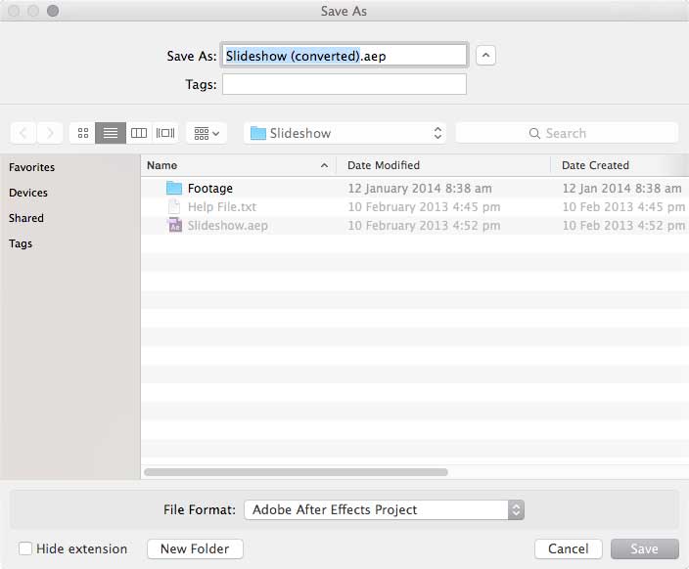Click the 12 January 2014 8:38 am date
Image resolution: width=689 pixels, height=569 pixels.
click(420, 189)
